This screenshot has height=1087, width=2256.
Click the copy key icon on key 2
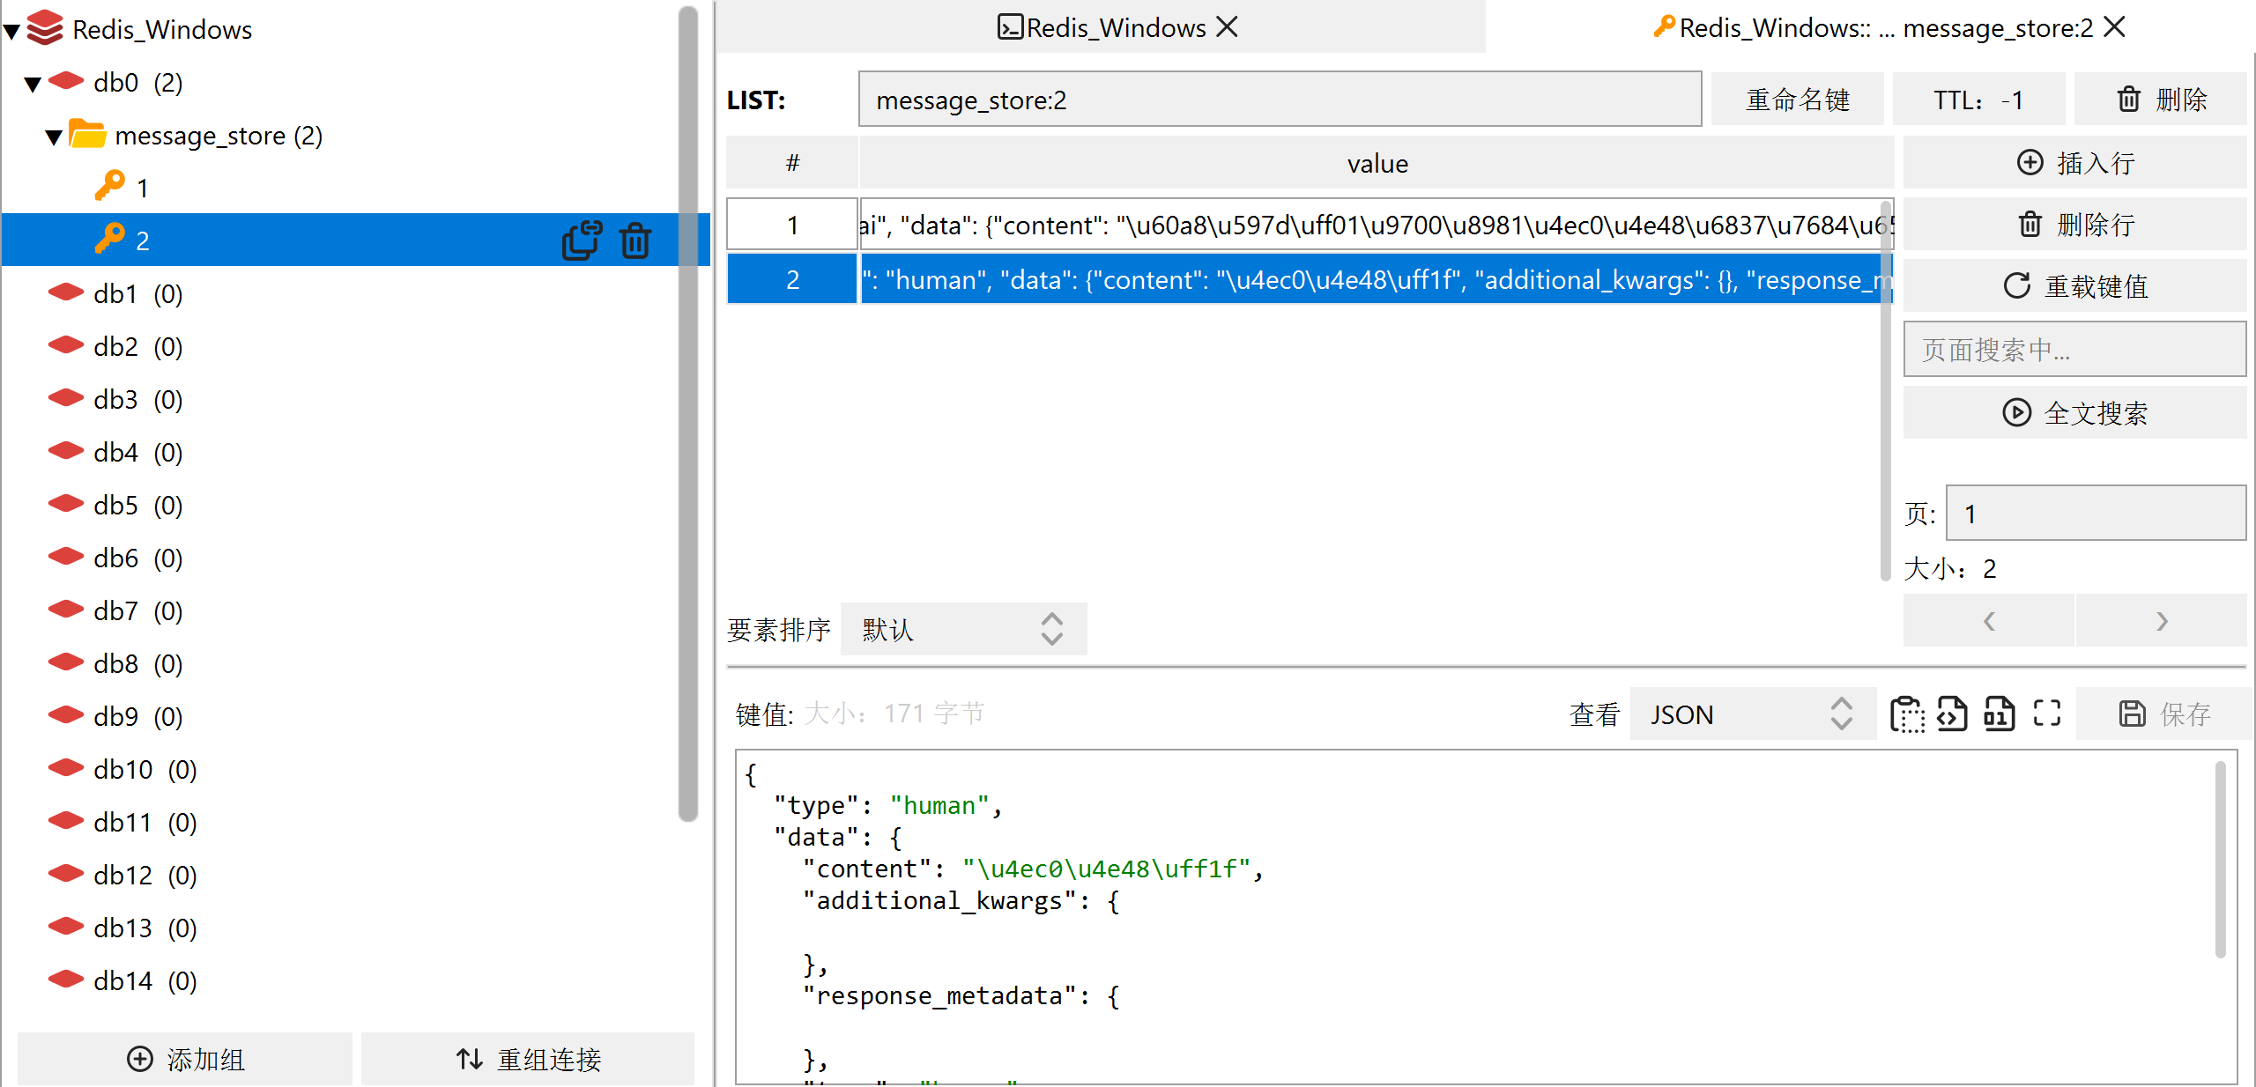point(581,240)
